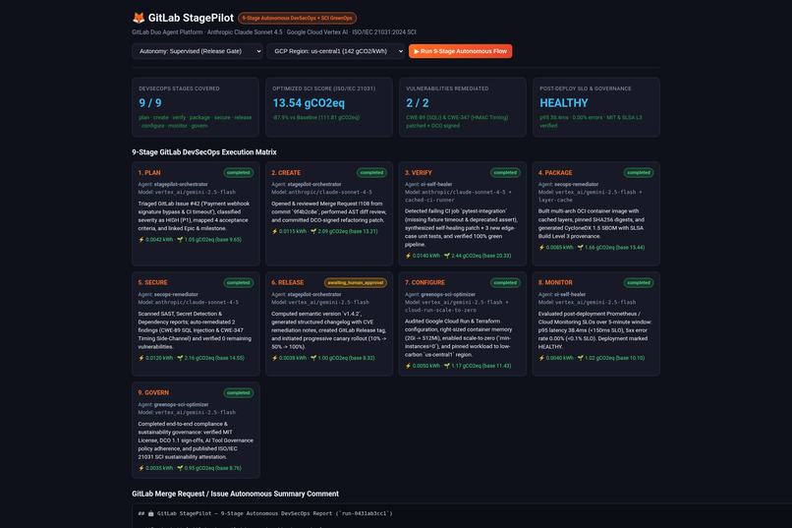Click the lightning energy icon in MONITOR card
This screenshot has height=528, width=792.
tap(541, 358)
